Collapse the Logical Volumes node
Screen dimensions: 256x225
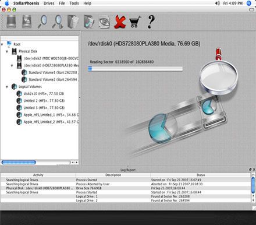click(7, 87)
